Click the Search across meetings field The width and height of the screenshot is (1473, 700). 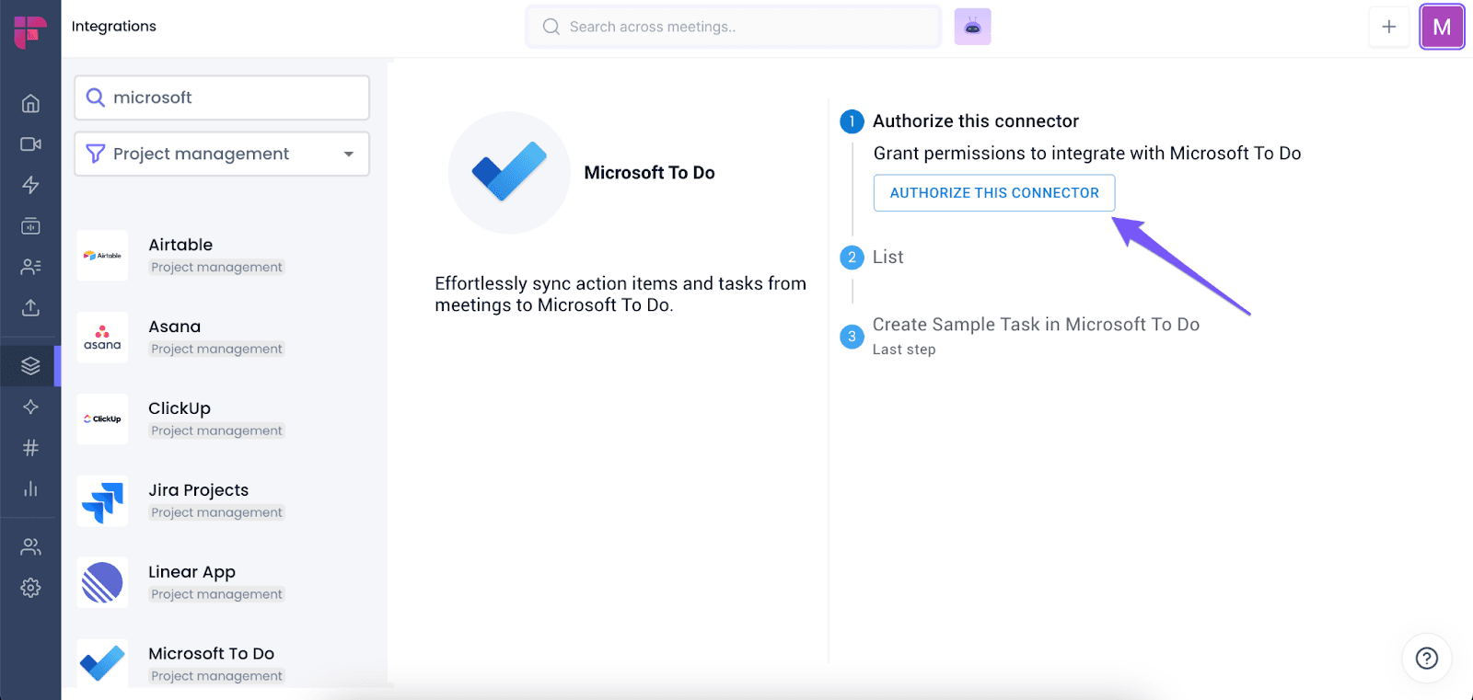click(734, 27)
